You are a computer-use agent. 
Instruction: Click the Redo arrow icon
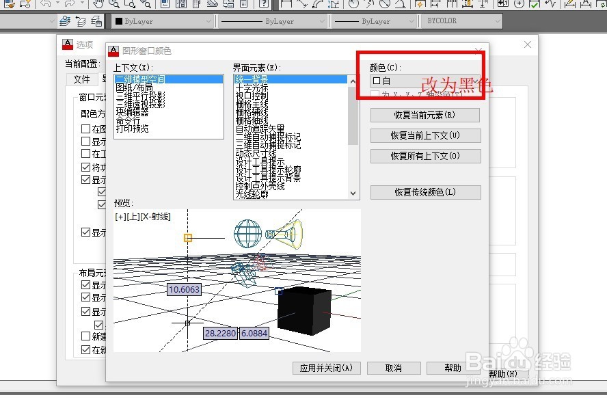[x=68, y=5]
